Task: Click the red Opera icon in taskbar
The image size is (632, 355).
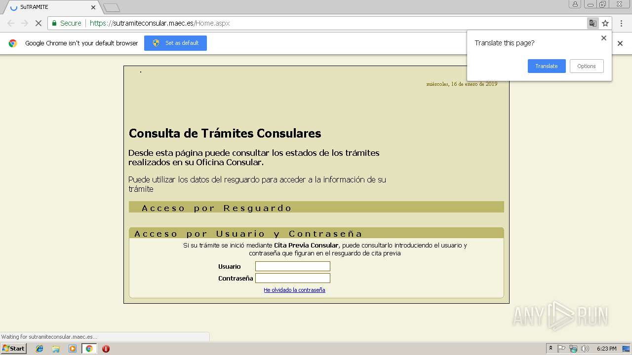Action: click(106, 349)
